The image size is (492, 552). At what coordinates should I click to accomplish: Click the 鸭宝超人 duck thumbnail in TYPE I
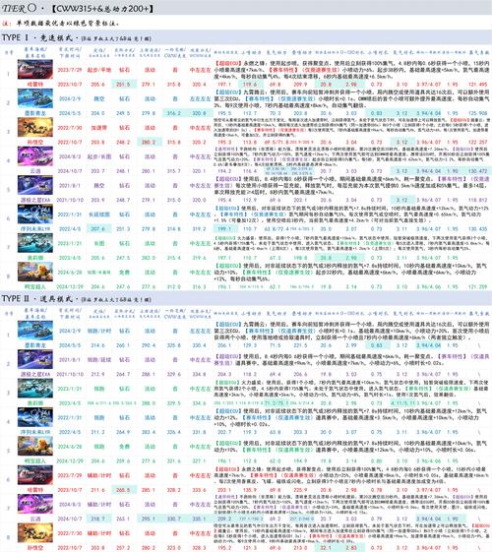click(x=35, y=272)
